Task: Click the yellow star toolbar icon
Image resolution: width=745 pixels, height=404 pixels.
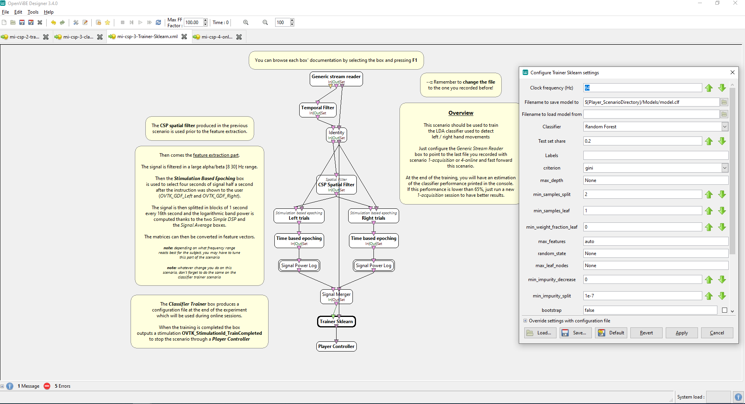Action: point(108,23)
